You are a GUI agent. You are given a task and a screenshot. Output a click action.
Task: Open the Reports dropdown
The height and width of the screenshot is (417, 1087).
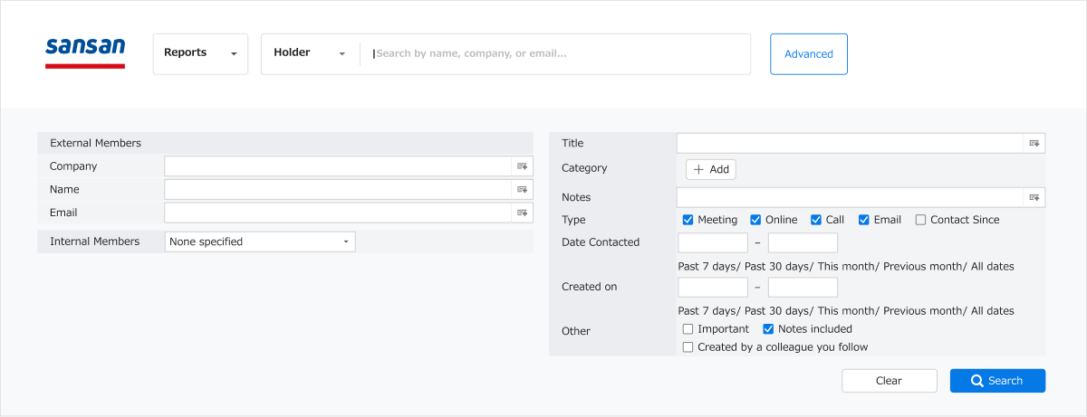[x=200, y=53]
